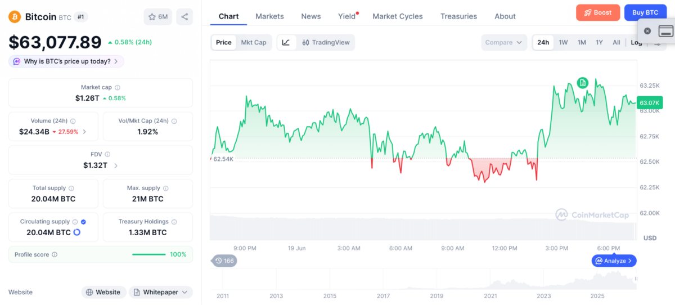675x305 pixels.
Task: Select the 24h time range
Action: pos(543,42)
